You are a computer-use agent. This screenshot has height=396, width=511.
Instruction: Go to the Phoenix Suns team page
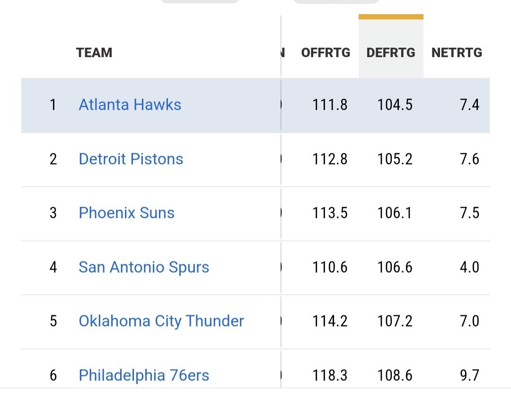127,213
